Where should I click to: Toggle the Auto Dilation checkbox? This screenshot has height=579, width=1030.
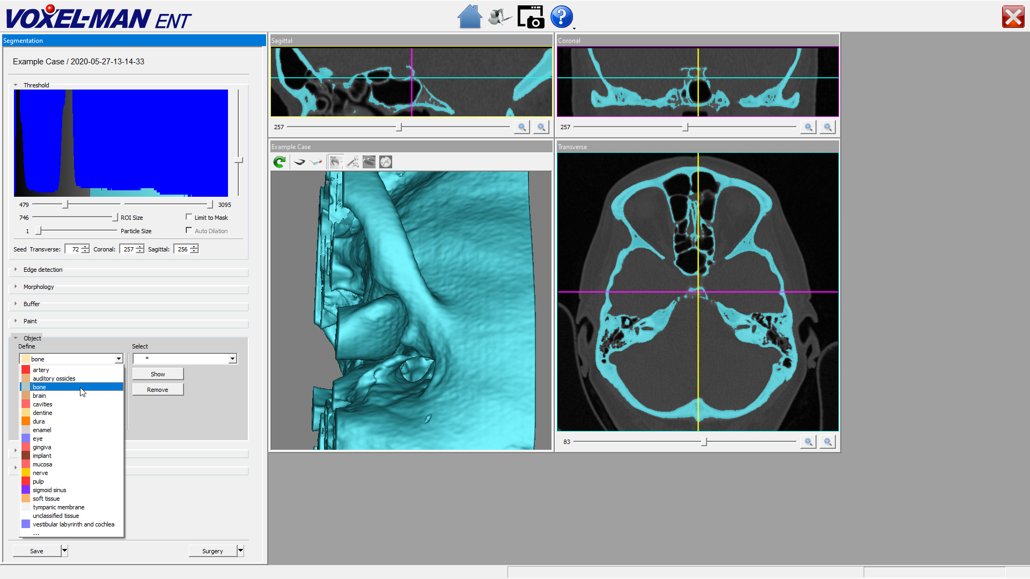click(x=189, y=231)
